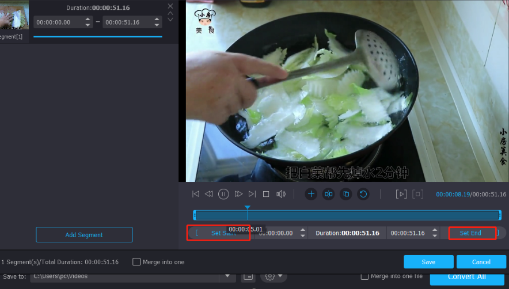Split the clip with the split icon
Image resolution: width=509 pixels, height=289 pixels.
328,194
